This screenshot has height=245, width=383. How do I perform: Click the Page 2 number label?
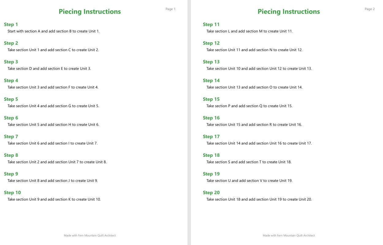[370, 9]
